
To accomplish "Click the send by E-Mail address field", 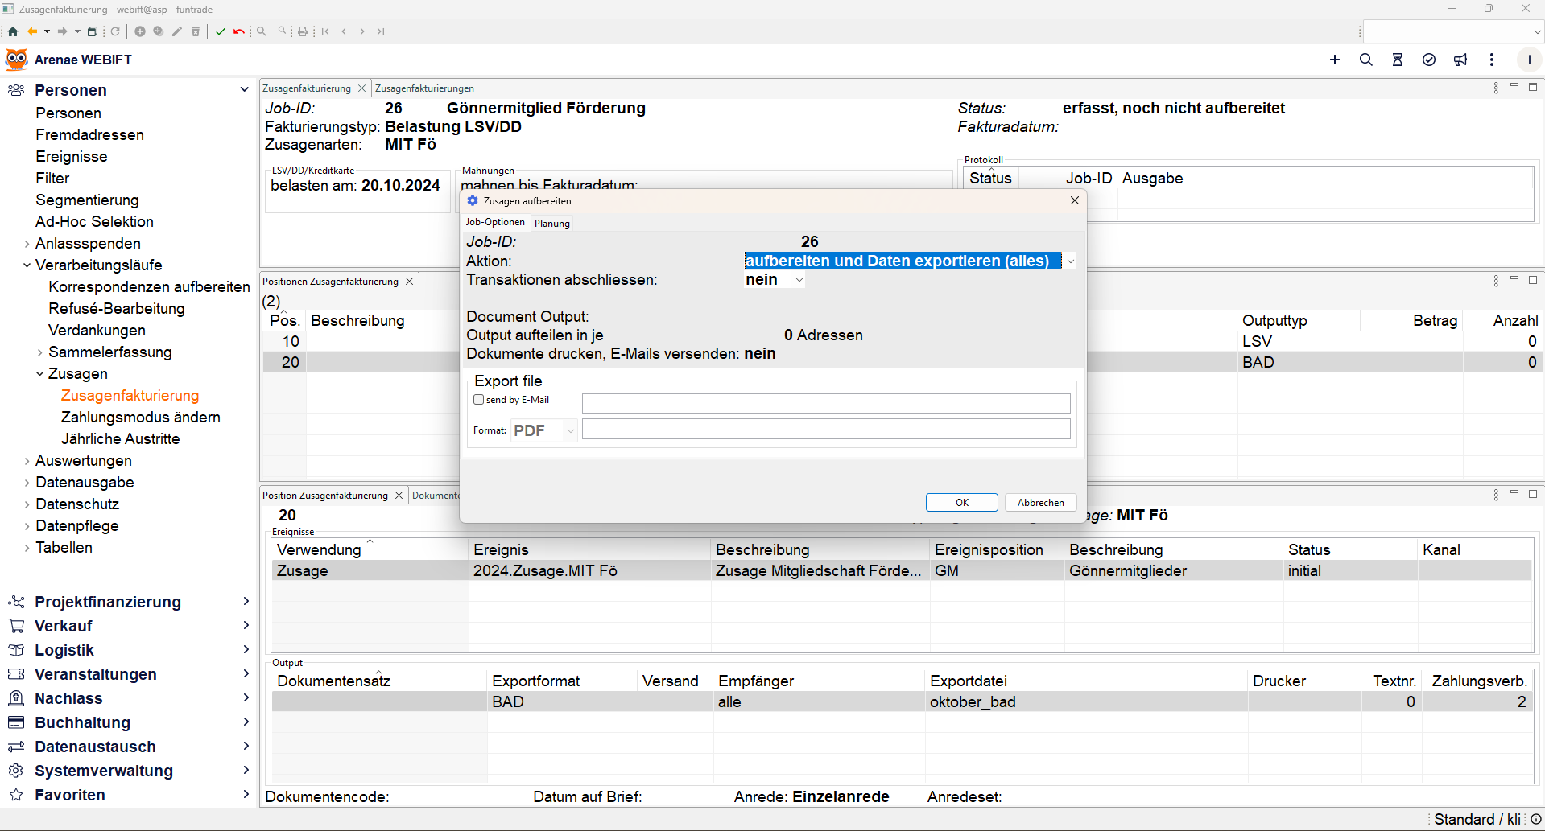I will click(825, 404).
